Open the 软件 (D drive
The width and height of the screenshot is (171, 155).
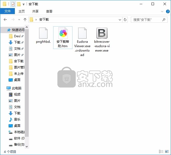[17, 138]
